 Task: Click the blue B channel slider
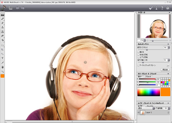point(147,85)
